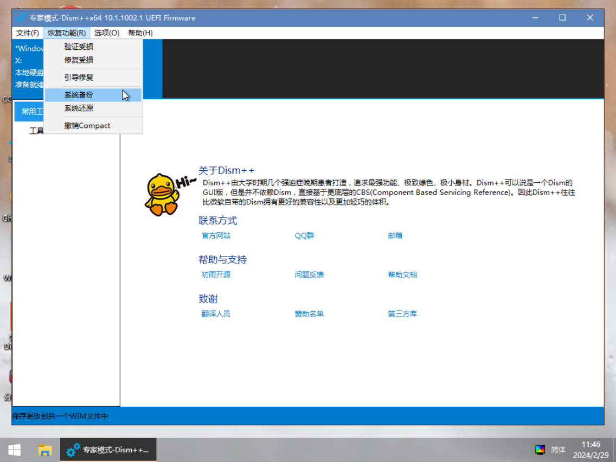Open the 翻译人员 credits link
The height and width of the screenshot is (462, 616).
pyautogui.click(x=216, y=314)
